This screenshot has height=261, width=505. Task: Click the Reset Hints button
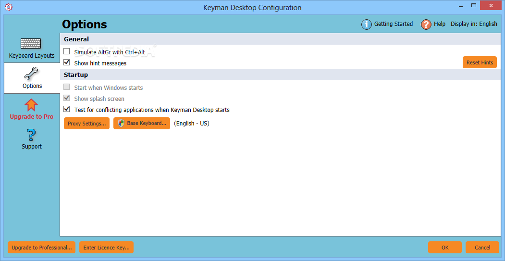tap(480, 62)
